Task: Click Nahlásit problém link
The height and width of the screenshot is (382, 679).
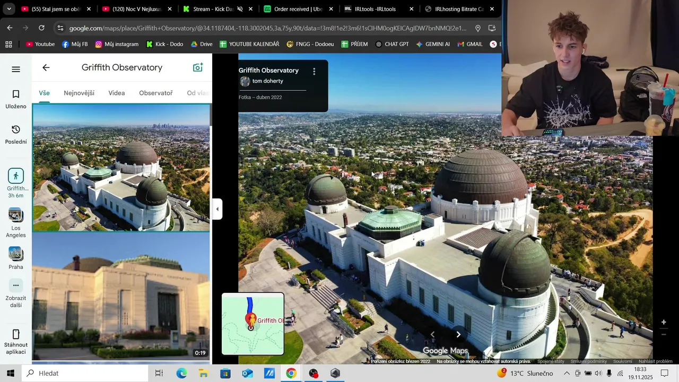Action: tap(656, 361)
